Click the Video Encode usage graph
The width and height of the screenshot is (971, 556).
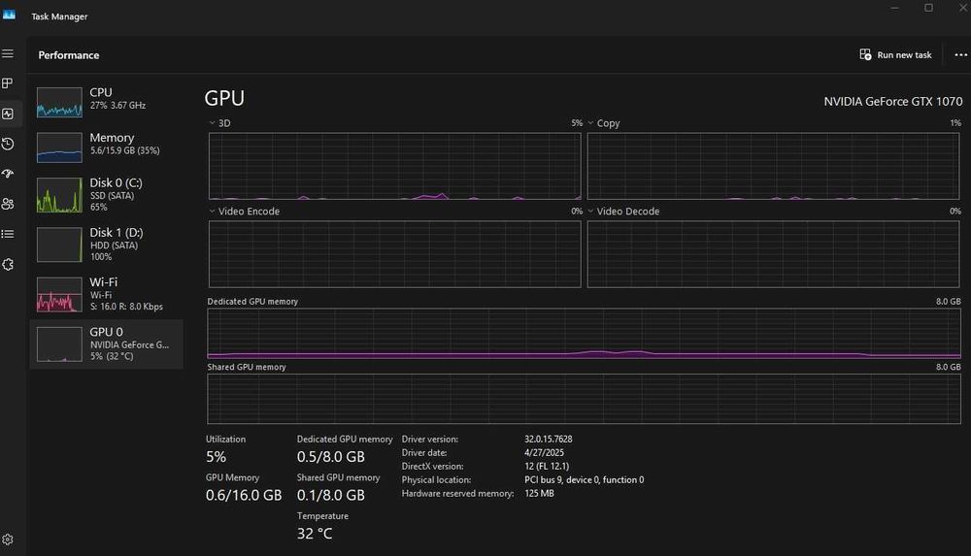tap(395, 254)
